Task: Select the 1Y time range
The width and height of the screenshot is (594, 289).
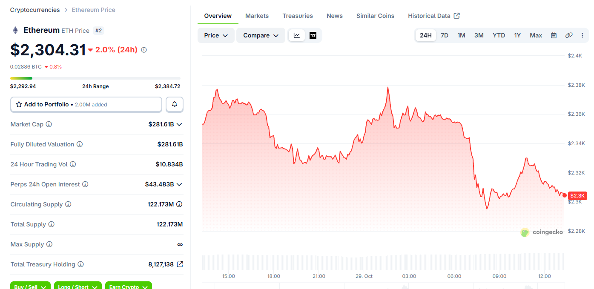Action: click(517, 35)
